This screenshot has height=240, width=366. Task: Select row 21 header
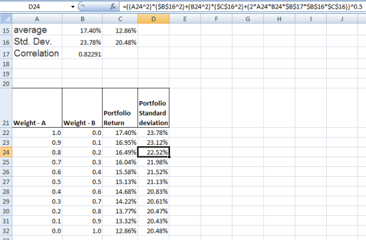tap(6, 108)
